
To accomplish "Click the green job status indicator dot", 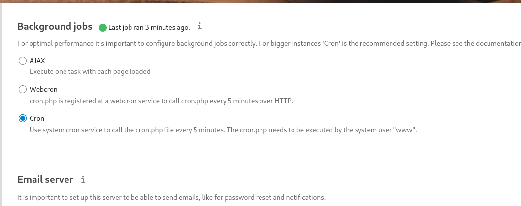I will click(102, 27).
